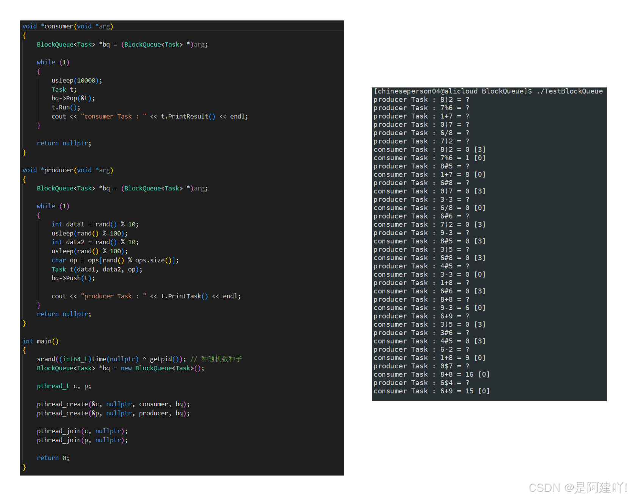629x499 pixels.
Task: Click the bq->Push(t) call
Action: tap(73, 278)
